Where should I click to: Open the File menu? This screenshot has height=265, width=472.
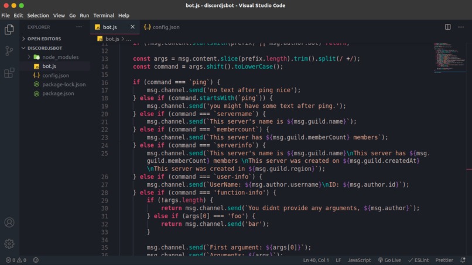coord(5,15)
